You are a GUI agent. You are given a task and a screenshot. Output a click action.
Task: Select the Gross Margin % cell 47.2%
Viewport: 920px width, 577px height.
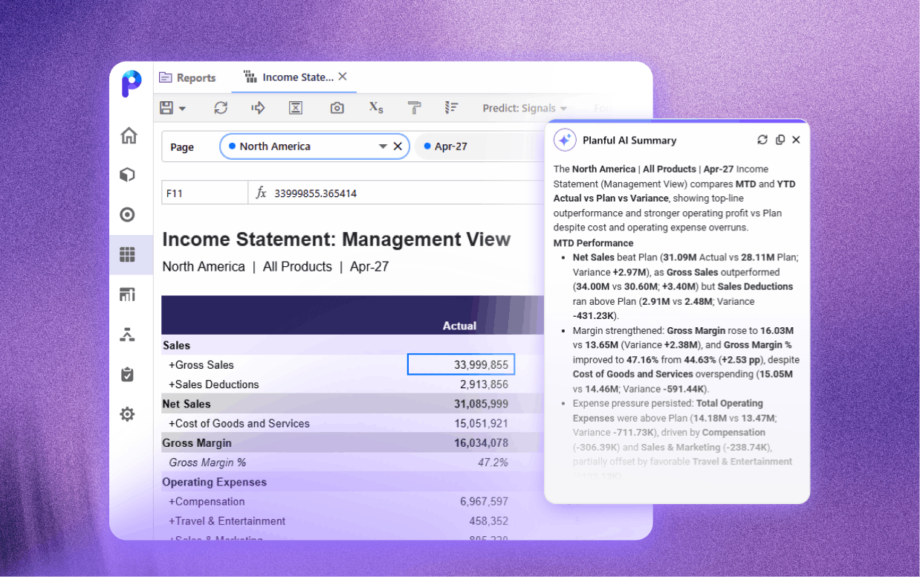click(x=493, y=462)
